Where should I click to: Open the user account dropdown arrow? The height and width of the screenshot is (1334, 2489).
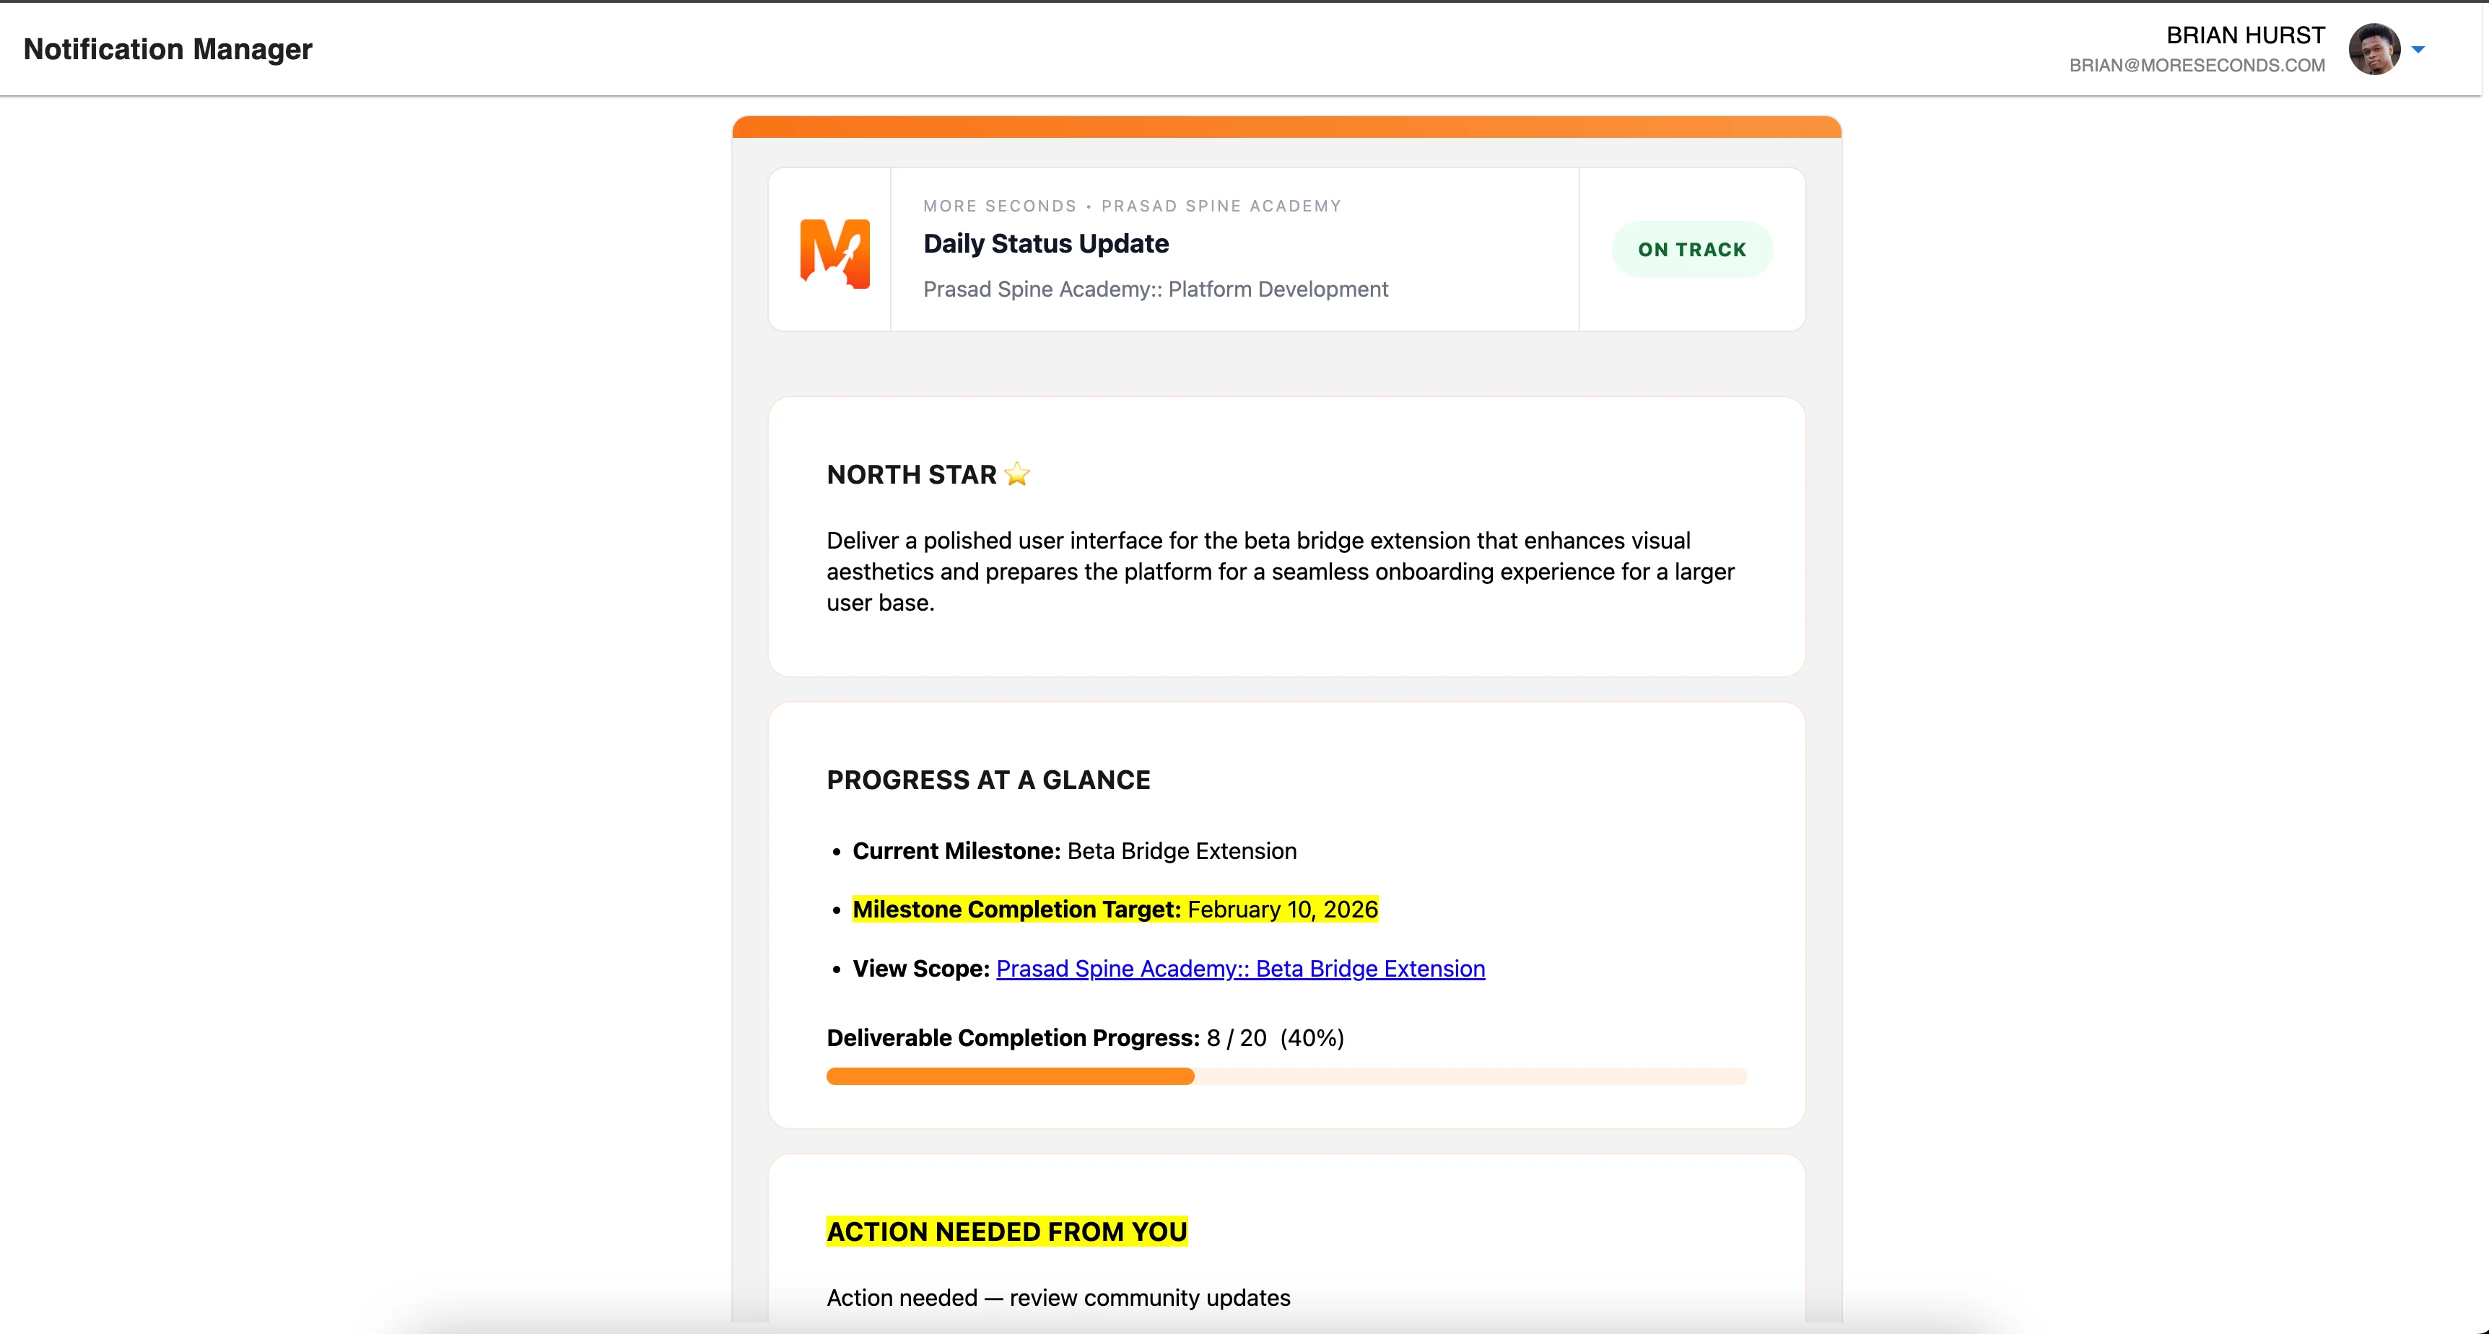point(2418,49)
